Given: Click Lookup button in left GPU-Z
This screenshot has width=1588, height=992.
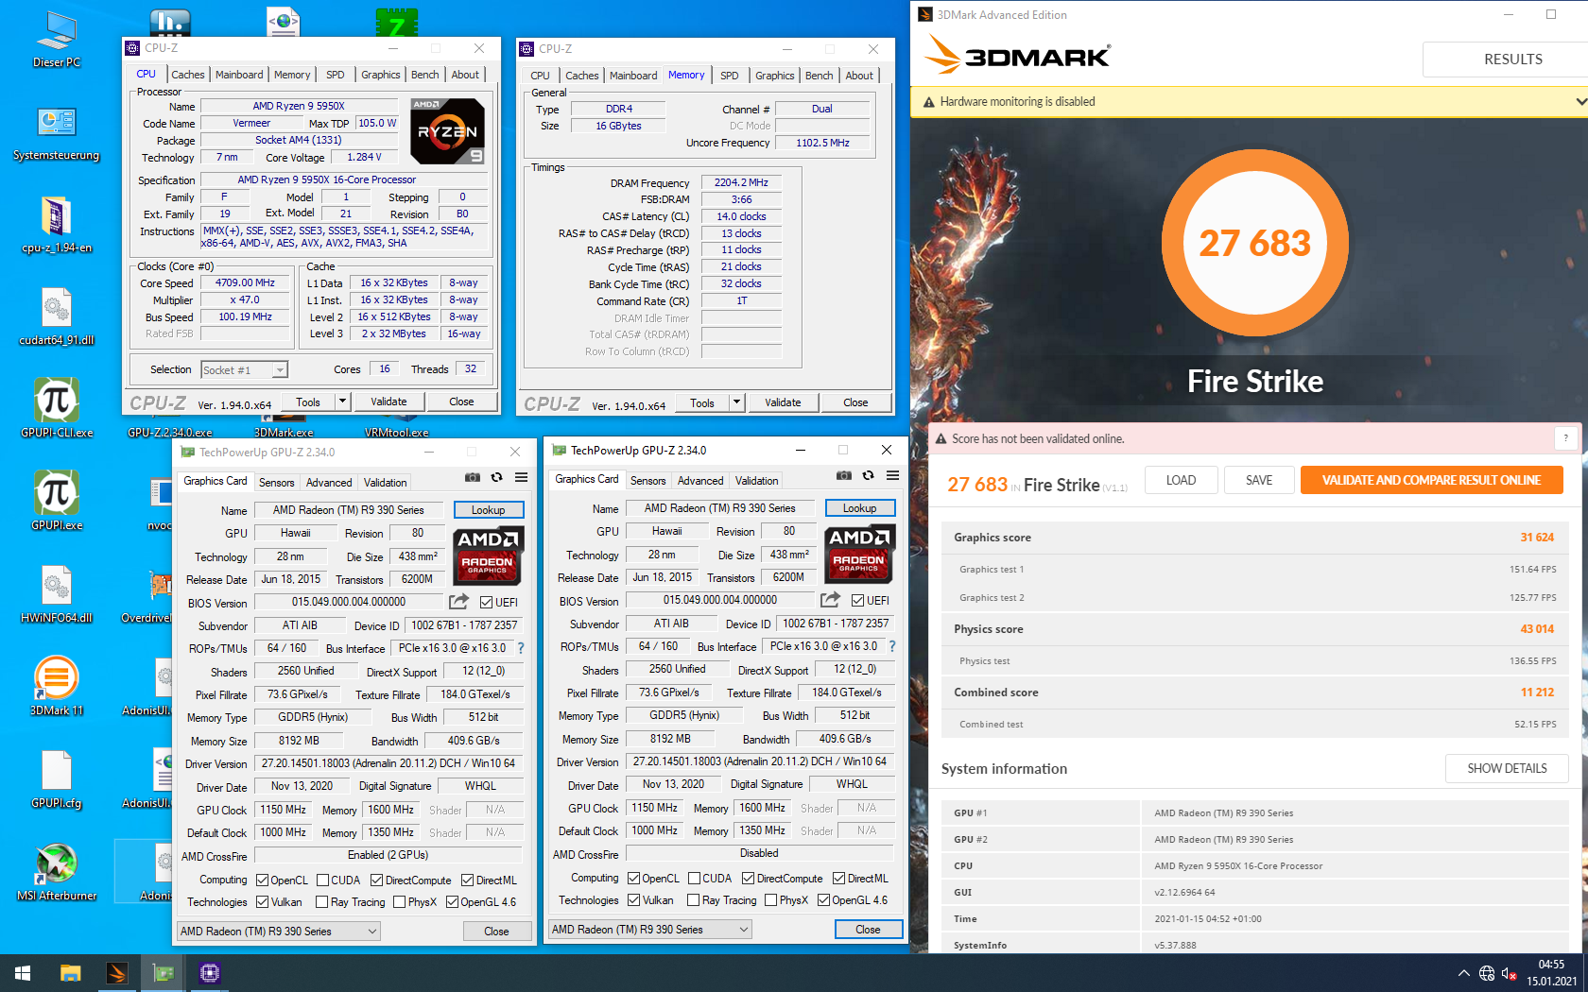Looking at the screenshot, I should click(x=489, y=510).
